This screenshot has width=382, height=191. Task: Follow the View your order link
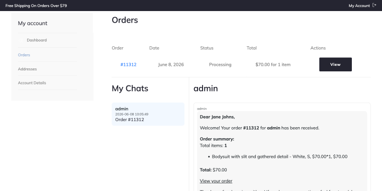(x=216, y=181)
